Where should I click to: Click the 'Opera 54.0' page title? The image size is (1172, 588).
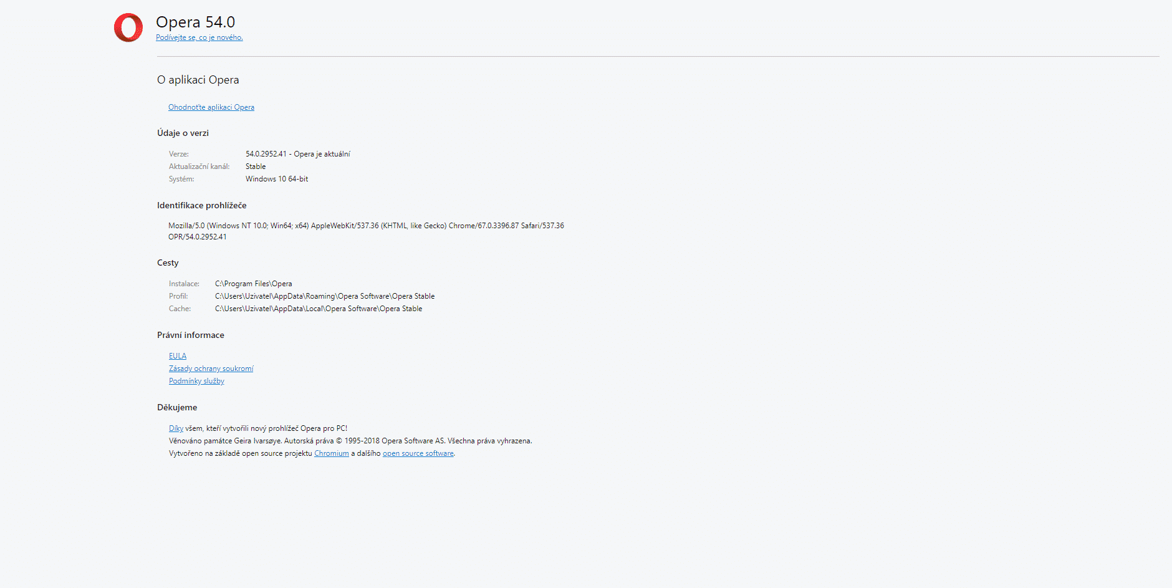(x=195, y=22)
